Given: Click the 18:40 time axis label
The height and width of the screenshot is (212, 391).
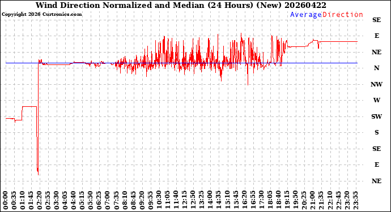Looking at the screenshot, I should click(279, 200).
